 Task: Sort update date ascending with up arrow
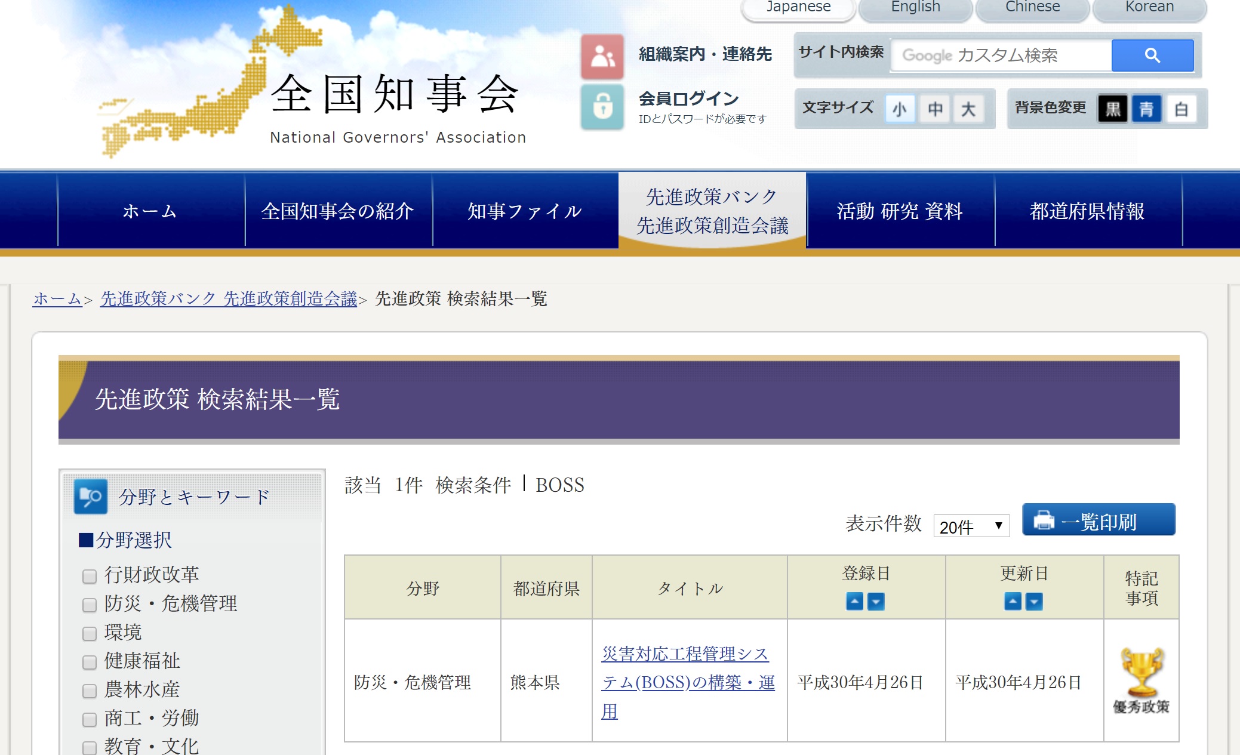pos(1013,601)
